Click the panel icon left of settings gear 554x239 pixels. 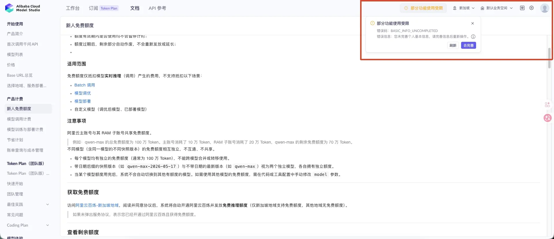(x=522, y=8)
